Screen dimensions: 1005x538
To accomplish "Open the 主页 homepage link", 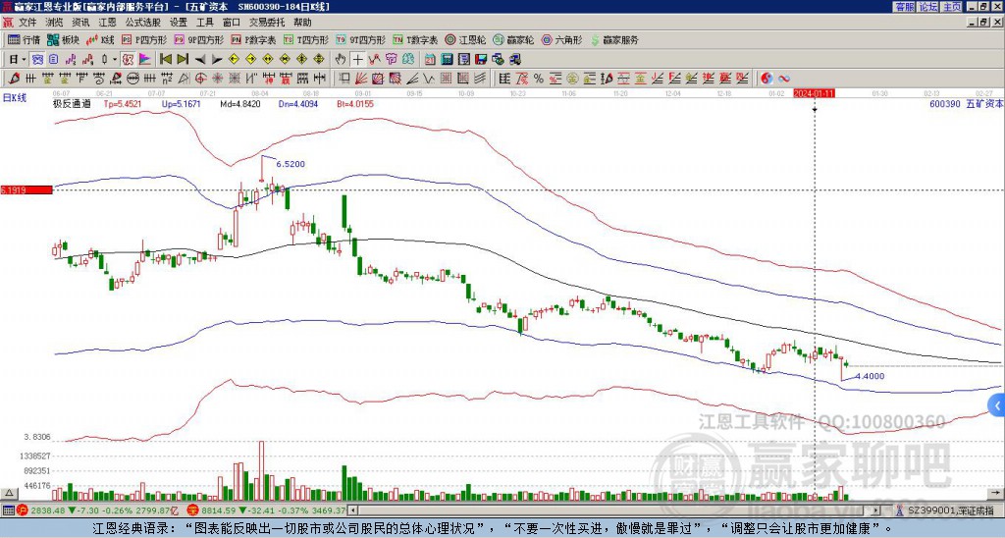I will click(952, 7).
